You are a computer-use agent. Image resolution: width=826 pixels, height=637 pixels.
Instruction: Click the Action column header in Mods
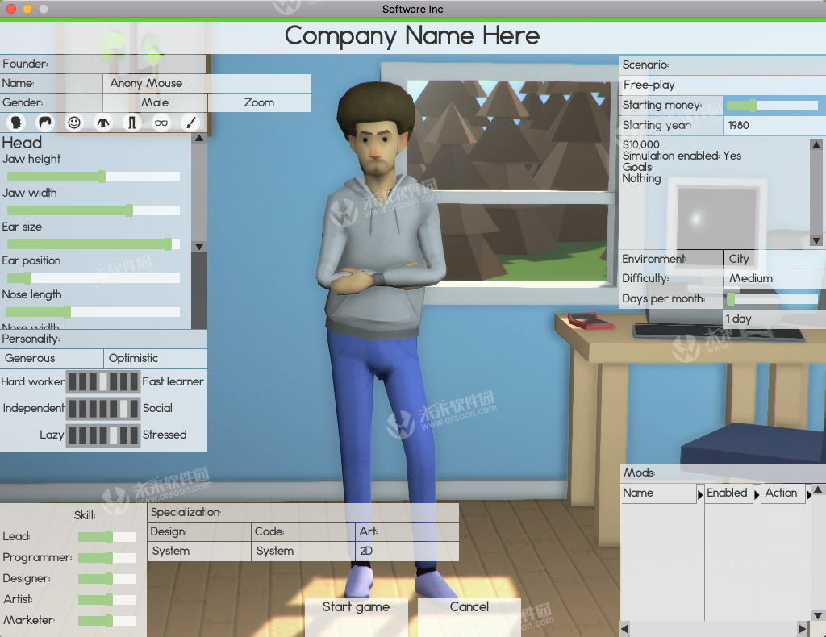782,493
